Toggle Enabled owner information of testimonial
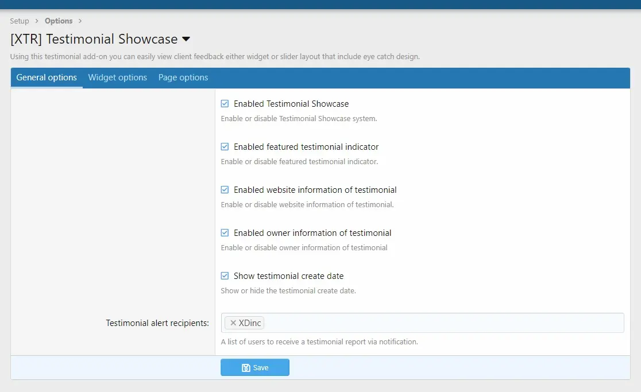Screen dimensions: 641x392 [x=225, y=233]
